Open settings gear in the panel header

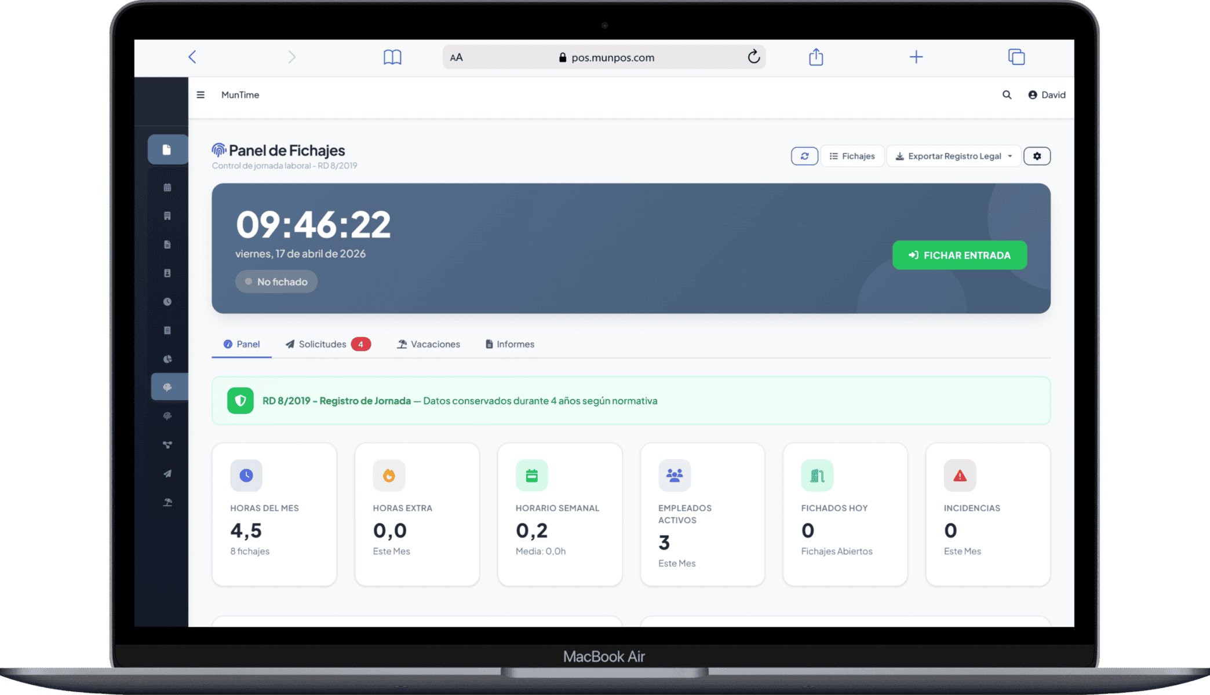click(1037, 156)
